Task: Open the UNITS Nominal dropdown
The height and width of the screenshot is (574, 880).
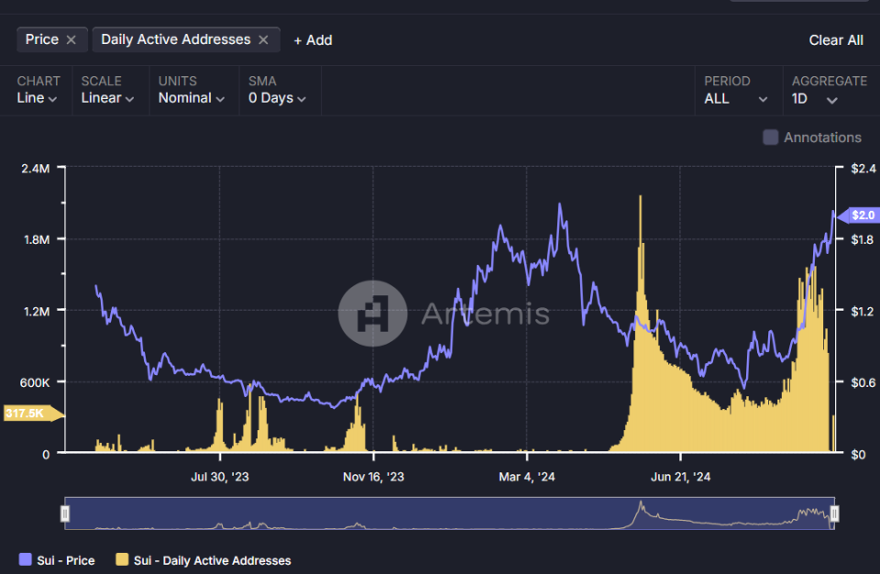Action: tap(192, 98)
